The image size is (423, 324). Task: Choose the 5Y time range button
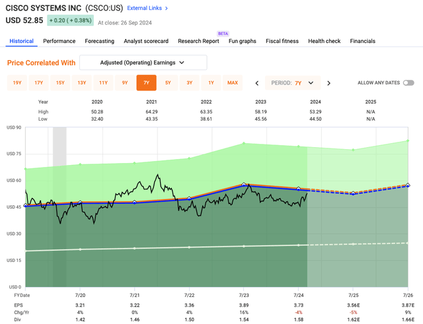(168, 83)
